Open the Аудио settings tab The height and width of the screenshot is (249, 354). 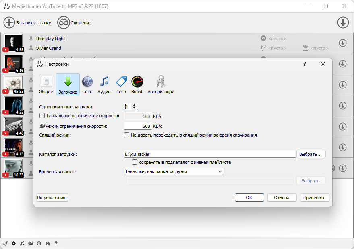tap(104, 85)
